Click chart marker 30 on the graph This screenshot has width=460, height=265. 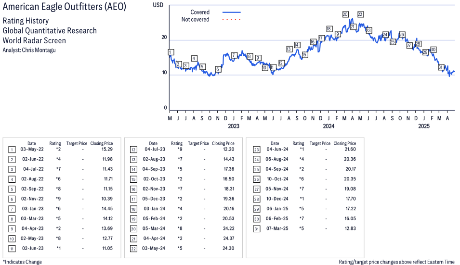click(x=433, y=50)
